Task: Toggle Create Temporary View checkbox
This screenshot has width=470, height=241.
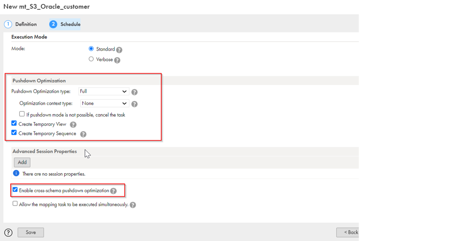Action: coord(14,123)
